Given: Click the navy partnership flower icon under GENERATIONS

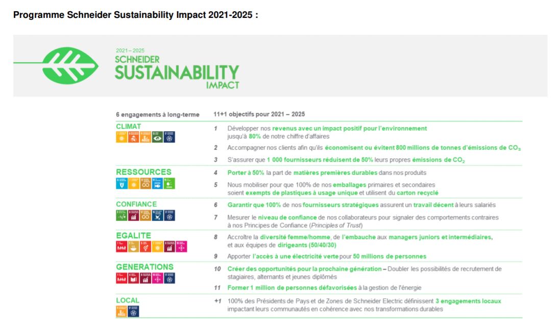Looking at the screenshot, I should point(169,278).
